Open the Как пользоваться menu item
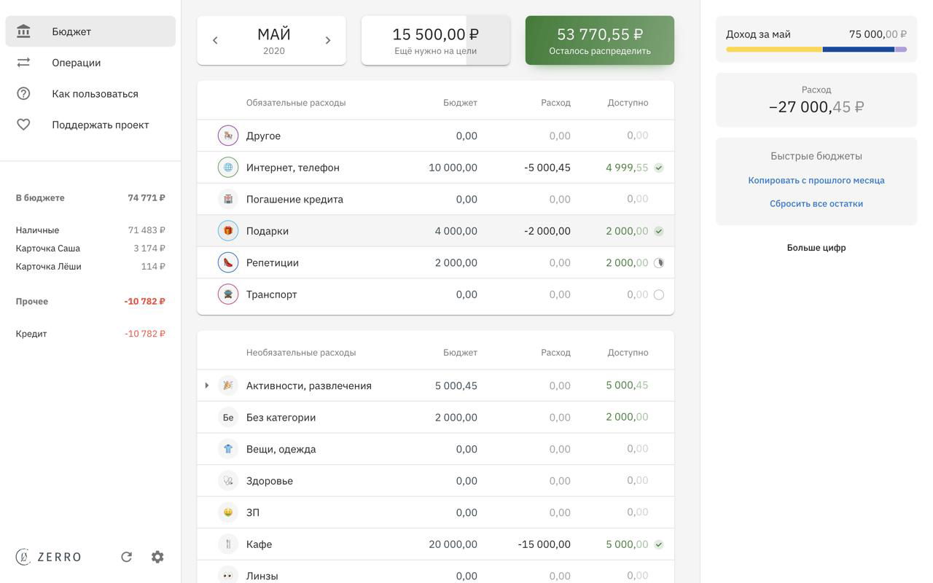The height and width of the screenshot is (583, 933). click(x=95, y=94)
